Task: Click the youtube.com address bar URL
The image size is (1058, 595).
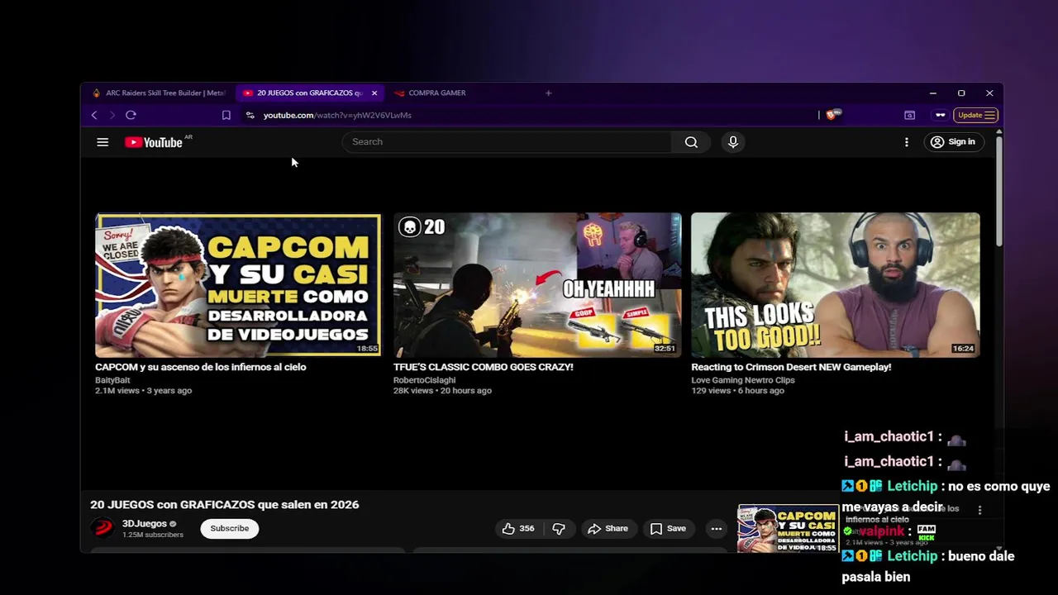Action: tap(337, 115)
